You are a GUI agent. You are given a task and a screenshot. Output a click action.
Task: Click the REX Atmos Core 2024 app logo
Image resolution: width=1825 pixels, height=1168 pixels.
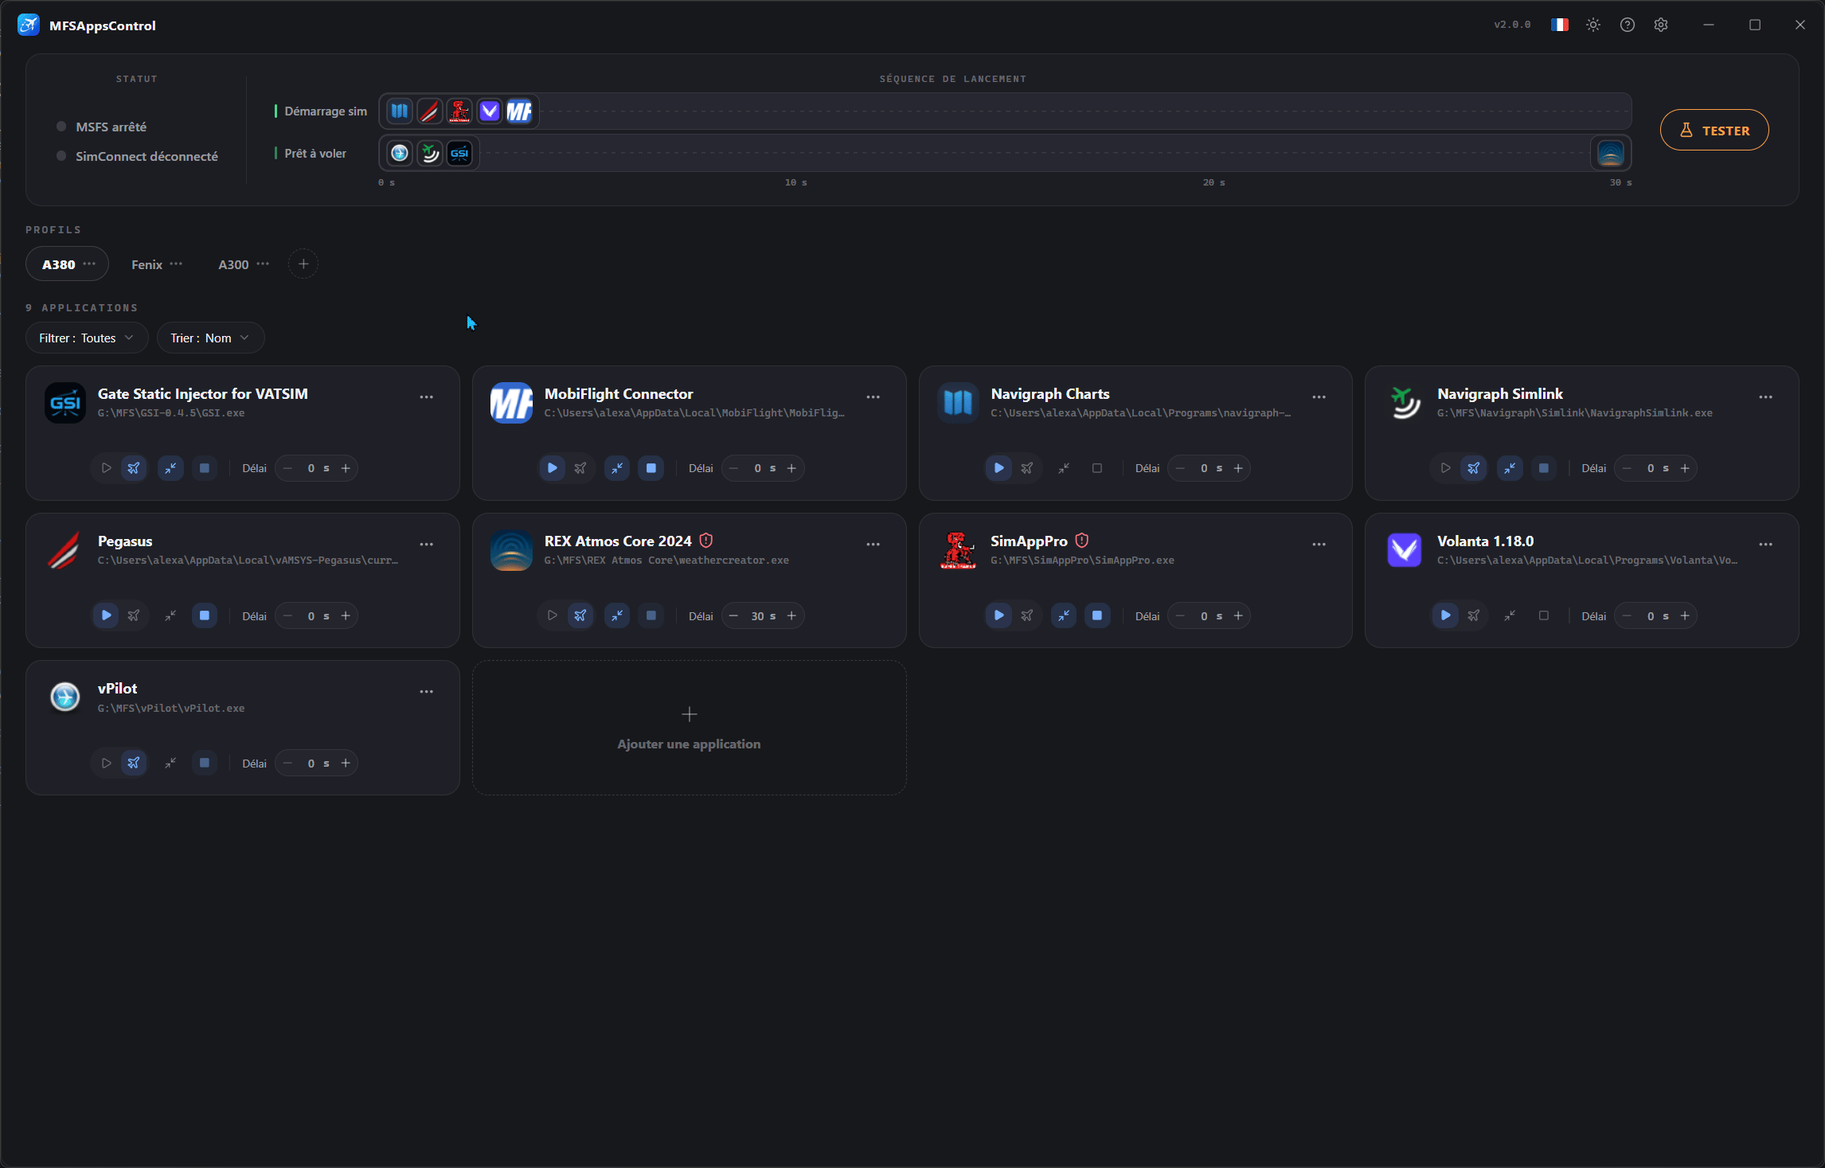coord(511,550)
